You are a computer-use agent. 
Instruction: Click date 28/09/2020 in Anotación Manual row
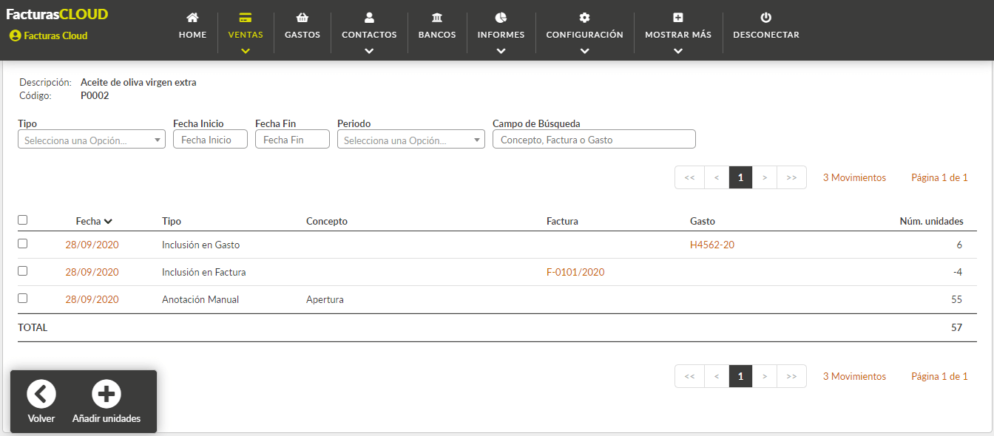point(92,299)
